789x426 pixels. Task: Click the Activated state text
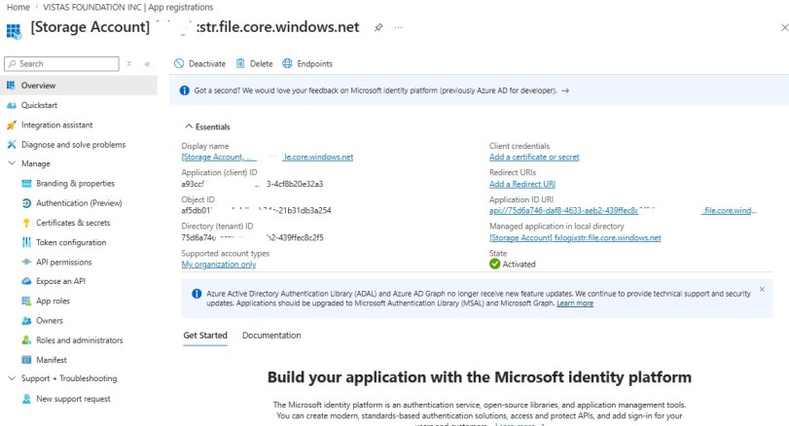(519, 265)
